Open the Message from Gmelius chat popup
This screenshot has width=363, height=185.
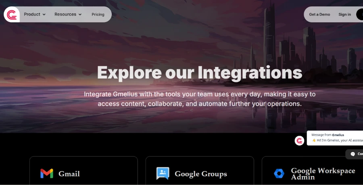(x=335, y=138)
